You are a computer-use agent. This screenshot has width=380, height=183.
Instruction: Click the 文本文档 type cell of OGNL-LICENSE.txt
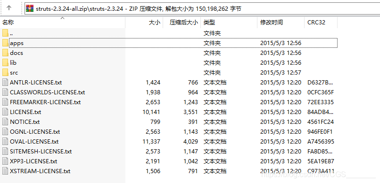[x=215, y=132]
